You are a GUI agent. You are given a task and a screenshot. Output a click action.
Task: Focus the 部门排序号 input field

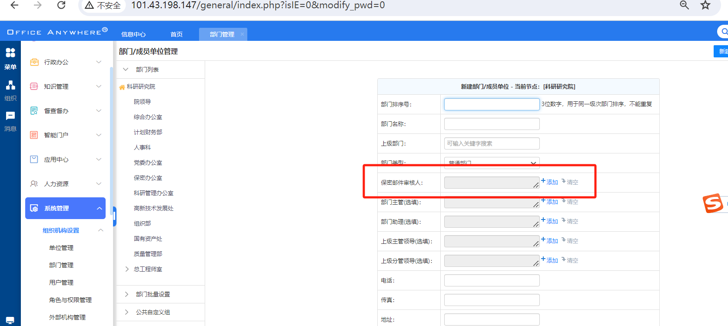(492, 104)
